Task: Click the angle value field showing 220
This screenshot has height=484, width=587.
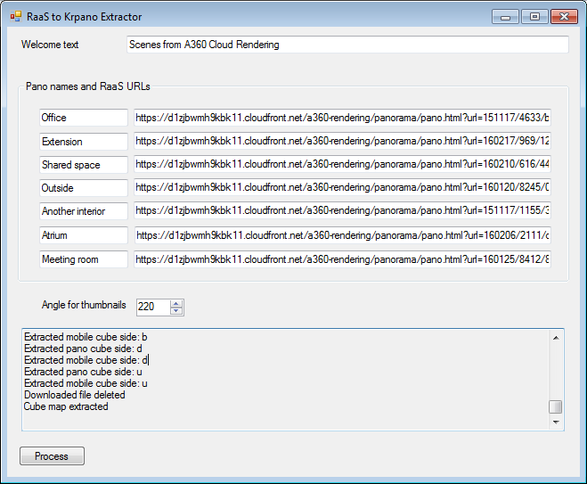Action: tap(151, 307)
